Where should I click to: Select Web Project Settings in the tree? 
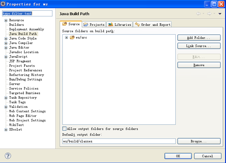(27, 120)
